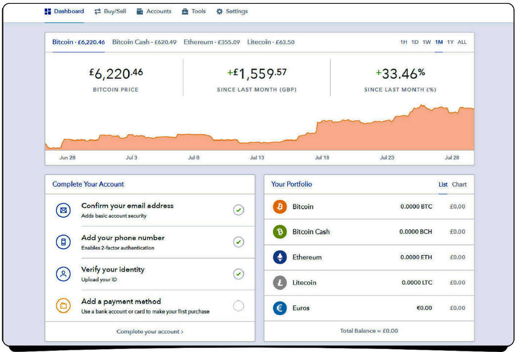Toggle the unchecked Add a payment method circle
The height and width of the screenshot is (352, 517).
[x=238, y=306]
